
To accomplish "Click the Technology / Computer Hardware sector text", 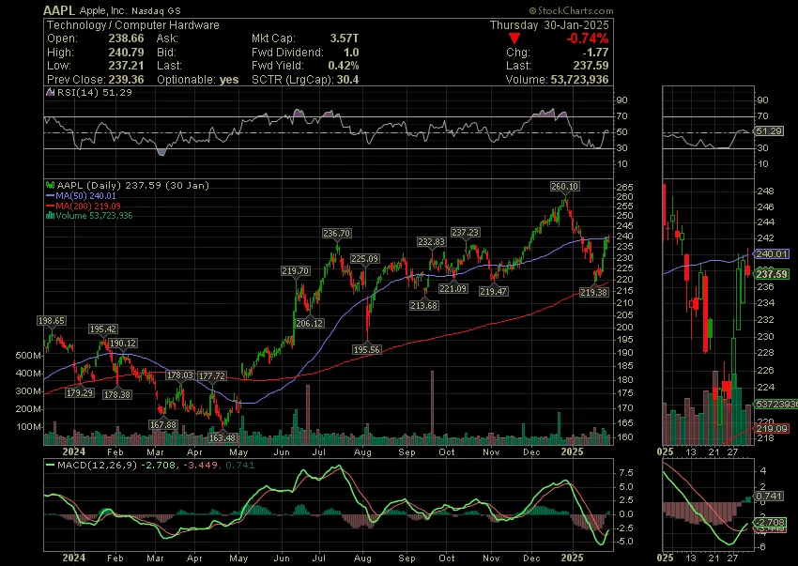I will 132,25.
